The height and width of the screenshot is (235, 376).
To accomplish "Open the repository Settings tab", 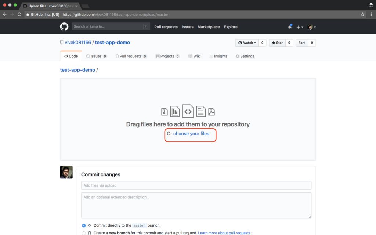I will 245,56.
